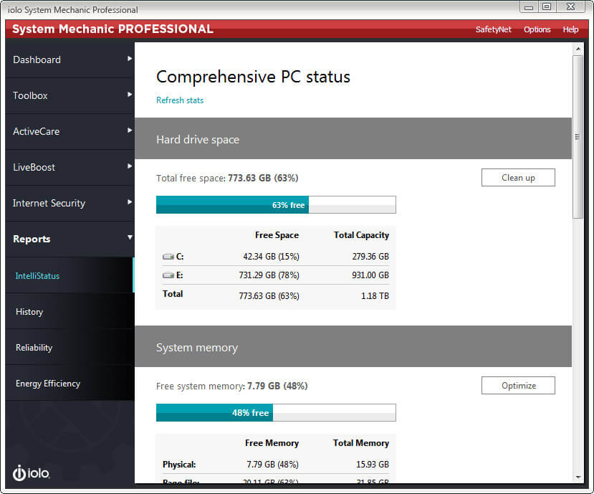Expand the Internet Security menu arrow
This screenshot has width=594, height=494.
tap(130, 202)
